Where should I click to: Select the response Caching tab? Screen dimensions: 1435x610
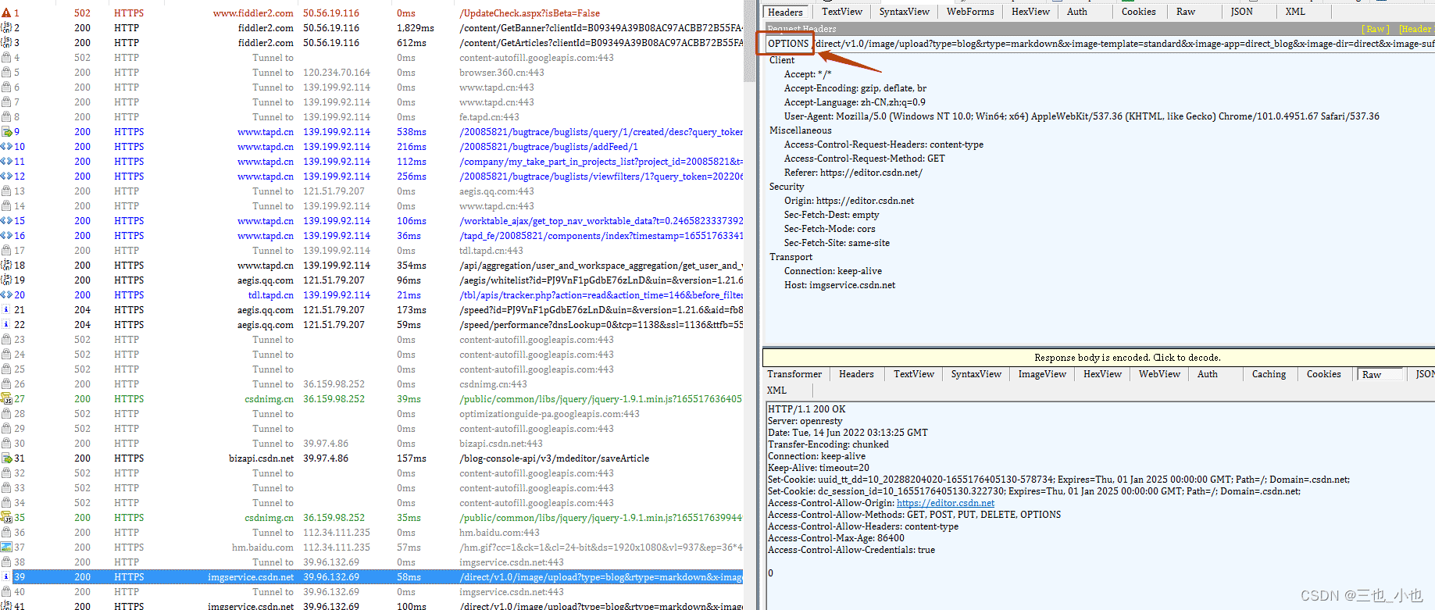click(1268, 374)
